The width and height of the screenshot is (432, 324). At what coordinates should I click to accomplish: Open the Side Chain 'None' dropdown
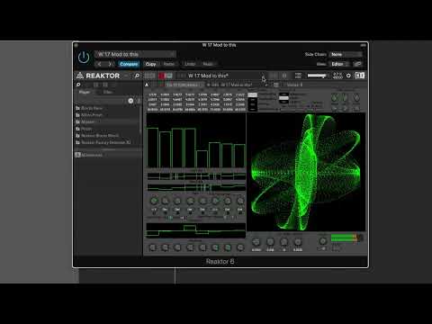click(346, 54)
